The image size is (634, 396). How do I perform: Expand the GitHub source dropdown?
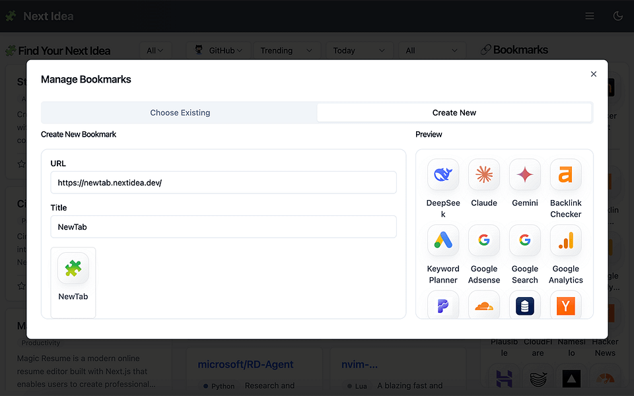coord(219,51)
